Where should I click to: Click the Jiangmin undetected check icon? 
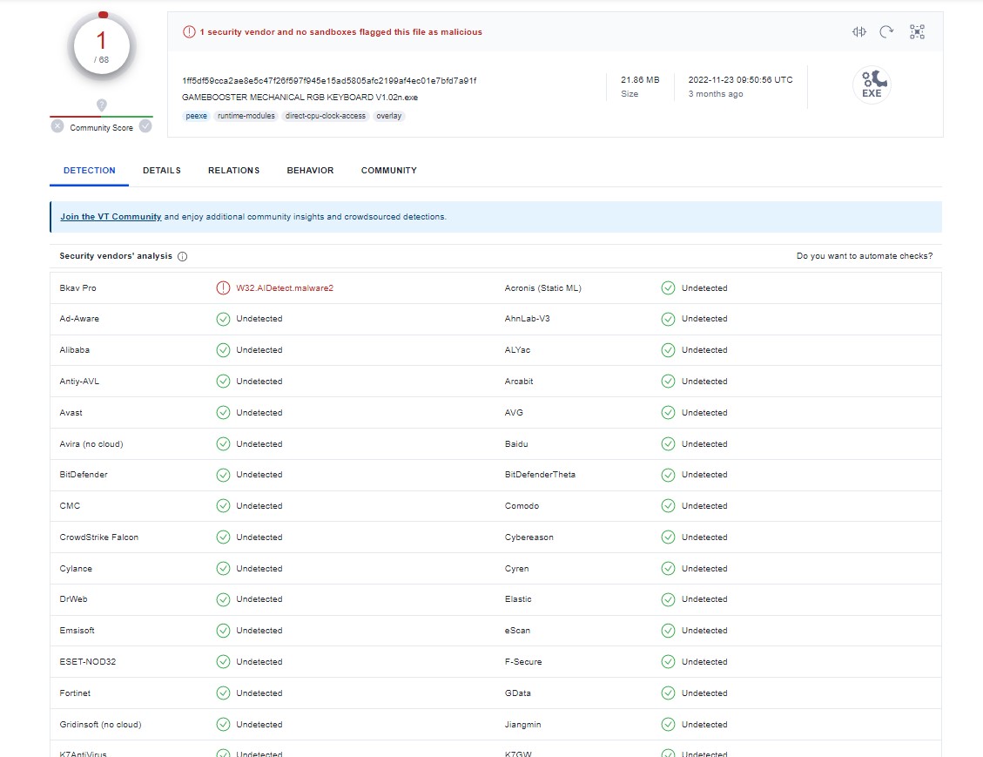[x=669, y=725]
